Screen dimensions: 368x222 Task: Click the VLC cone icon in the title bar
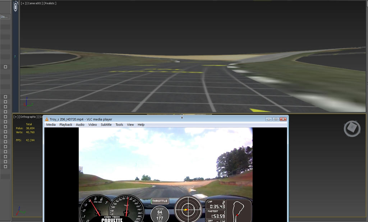point(47,119)
